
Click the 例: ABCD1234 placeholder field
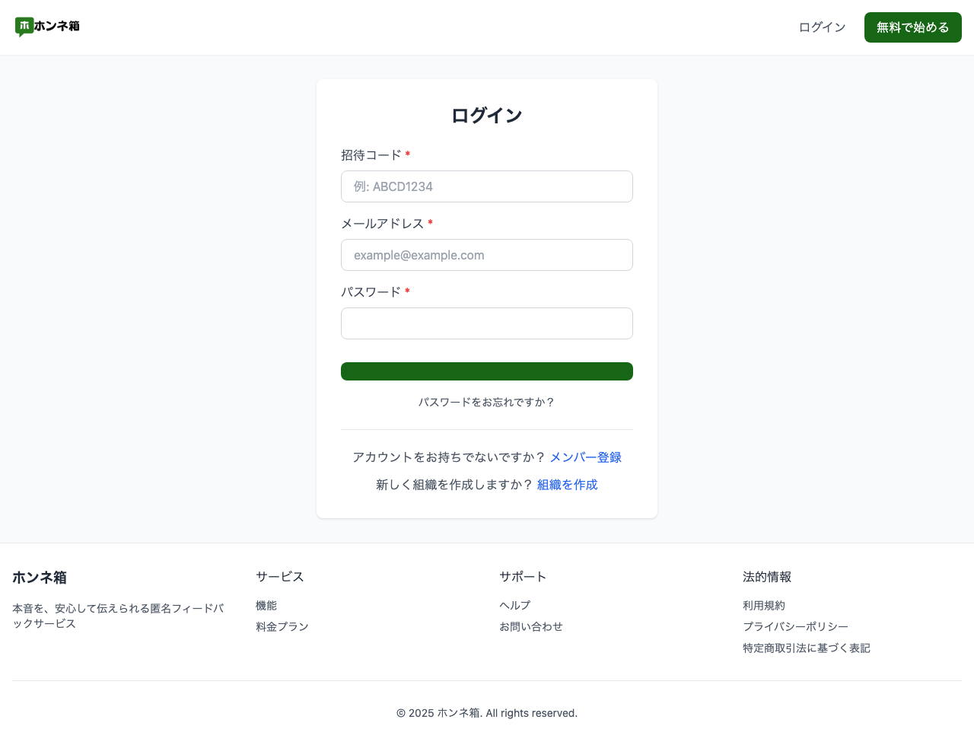486,186
